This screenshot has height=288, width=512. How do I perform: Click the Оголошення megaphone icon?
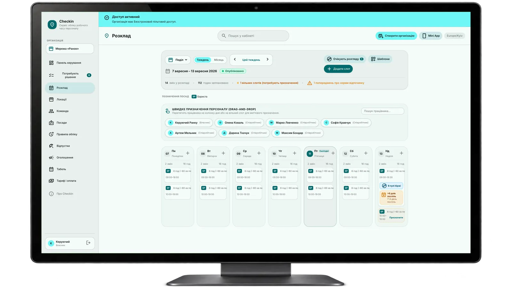coord(51,158)
